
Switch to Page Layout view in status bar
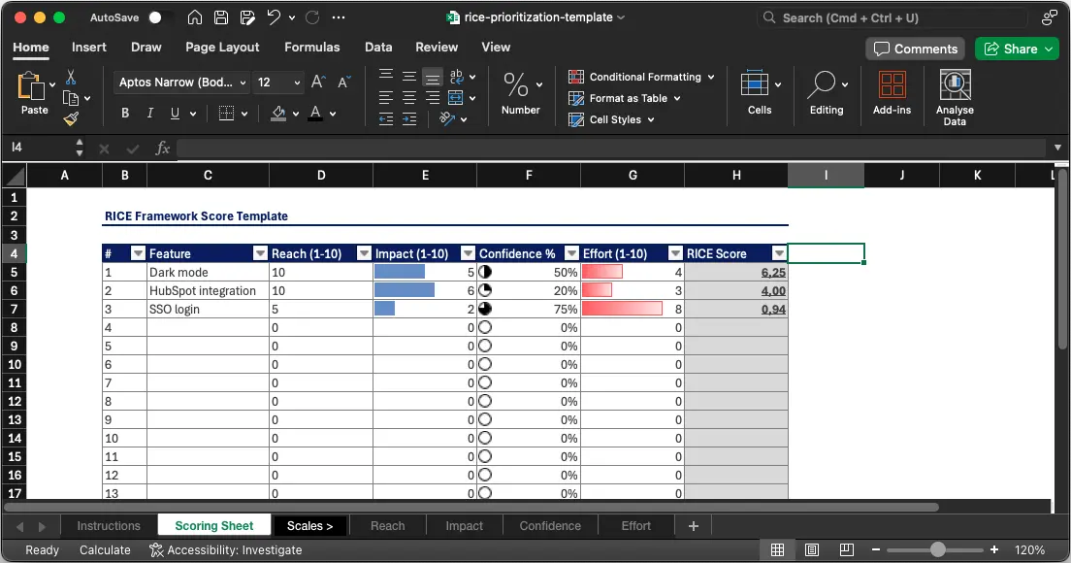pyautogui.click(x=812, y=550)
